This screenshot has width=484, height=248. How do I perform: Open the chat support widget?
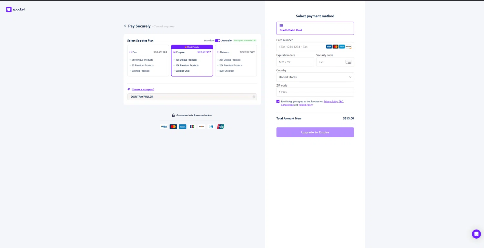(x=476, y=234)
